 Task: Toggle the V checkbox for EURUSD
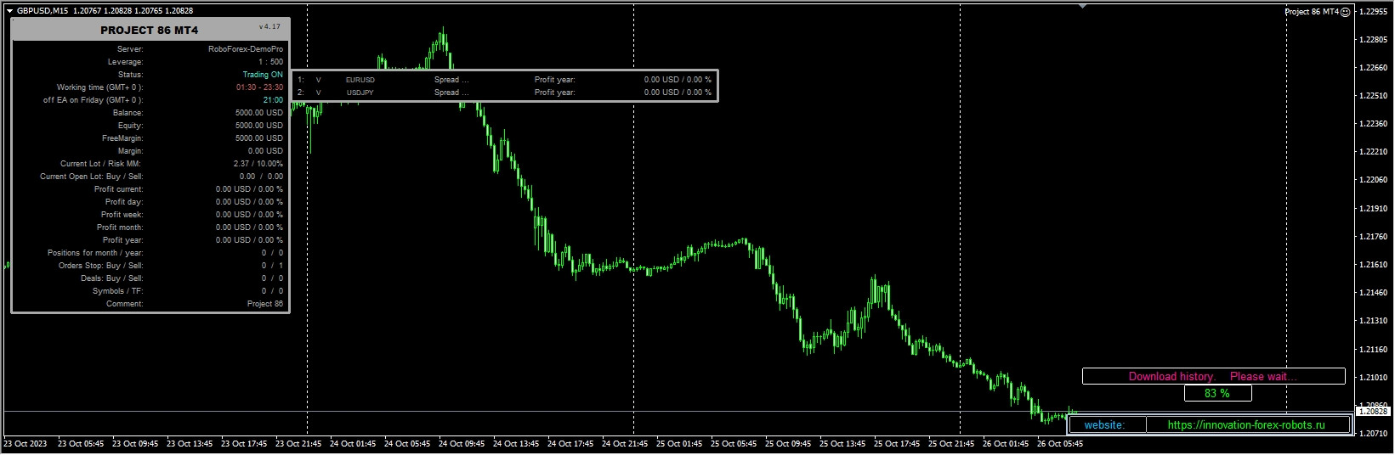(319, 80)
